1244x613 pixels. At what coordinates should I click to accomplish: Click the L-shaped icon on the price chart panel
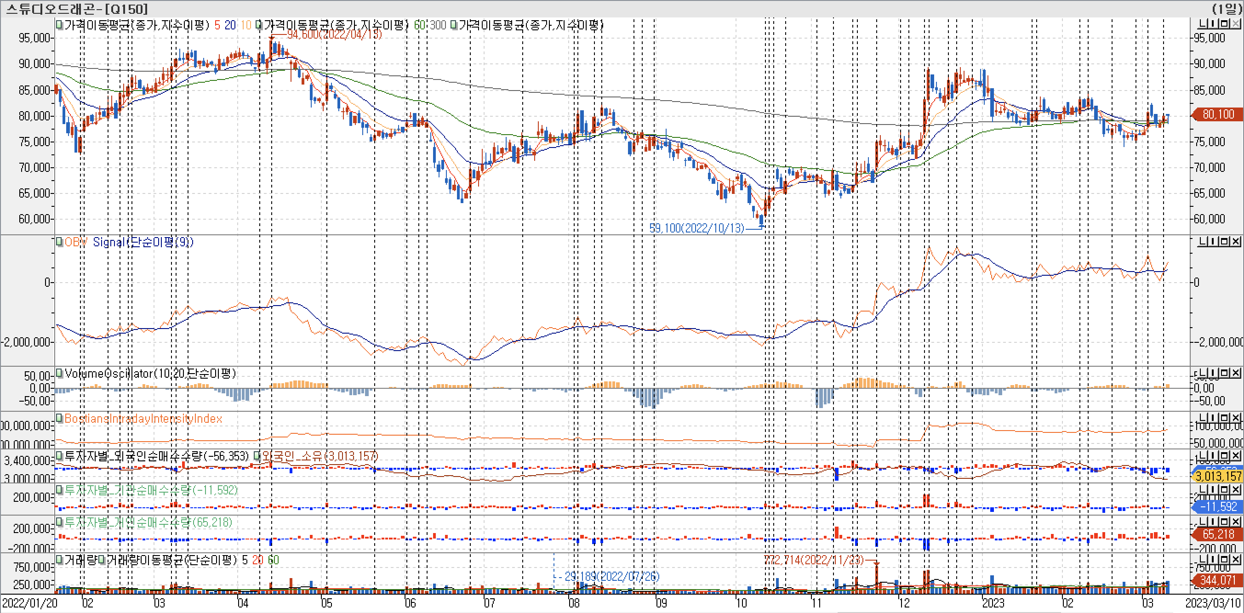point(1203,23)
